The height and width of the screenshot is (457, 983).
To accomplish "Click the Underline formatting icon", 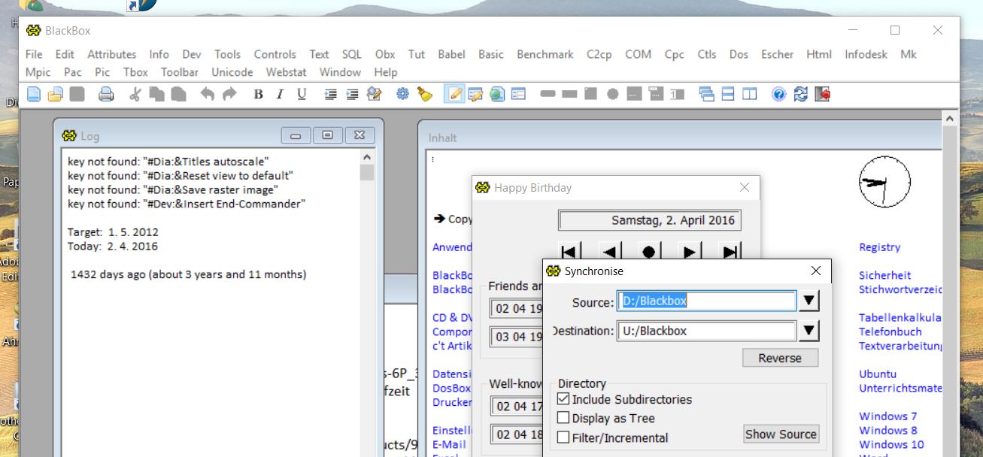I will tap(302, 94).
